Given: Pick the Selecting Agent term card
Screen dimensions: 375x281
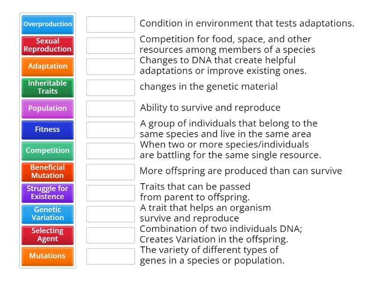Looking at the screenshot, I should click(x=47, y=235).
